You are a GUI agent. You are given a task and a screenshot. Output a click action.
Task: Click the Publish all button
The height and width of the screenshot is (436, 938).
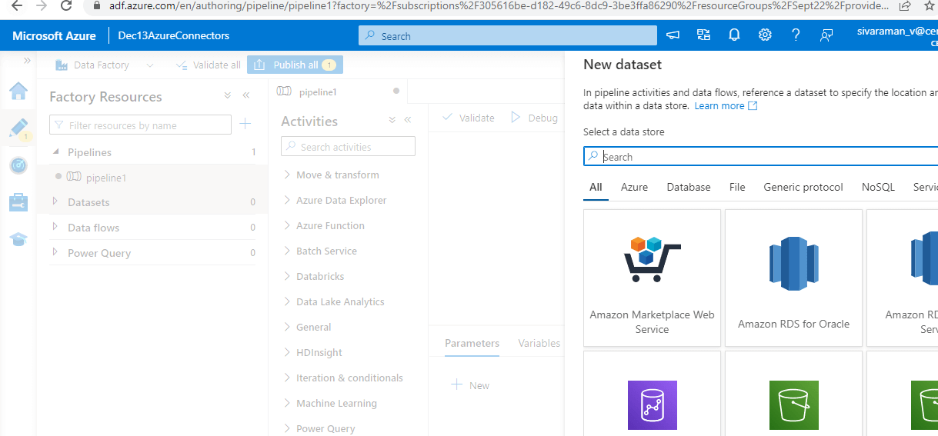click(295, 65)
